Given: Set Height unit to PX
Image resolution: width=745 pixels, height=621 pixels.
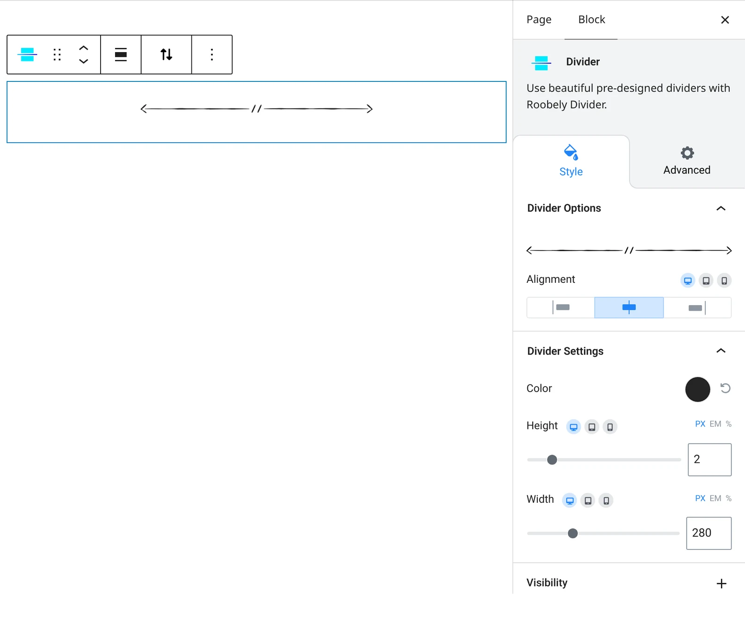Looking at the screenshot, I should (x=700, y=424).
